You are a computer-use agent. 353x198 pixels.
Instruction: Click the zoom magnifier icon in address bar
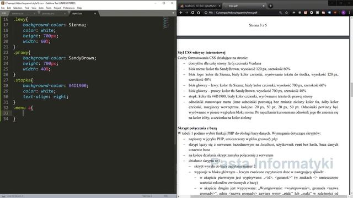pyautogui.click(x=281, y=13)
